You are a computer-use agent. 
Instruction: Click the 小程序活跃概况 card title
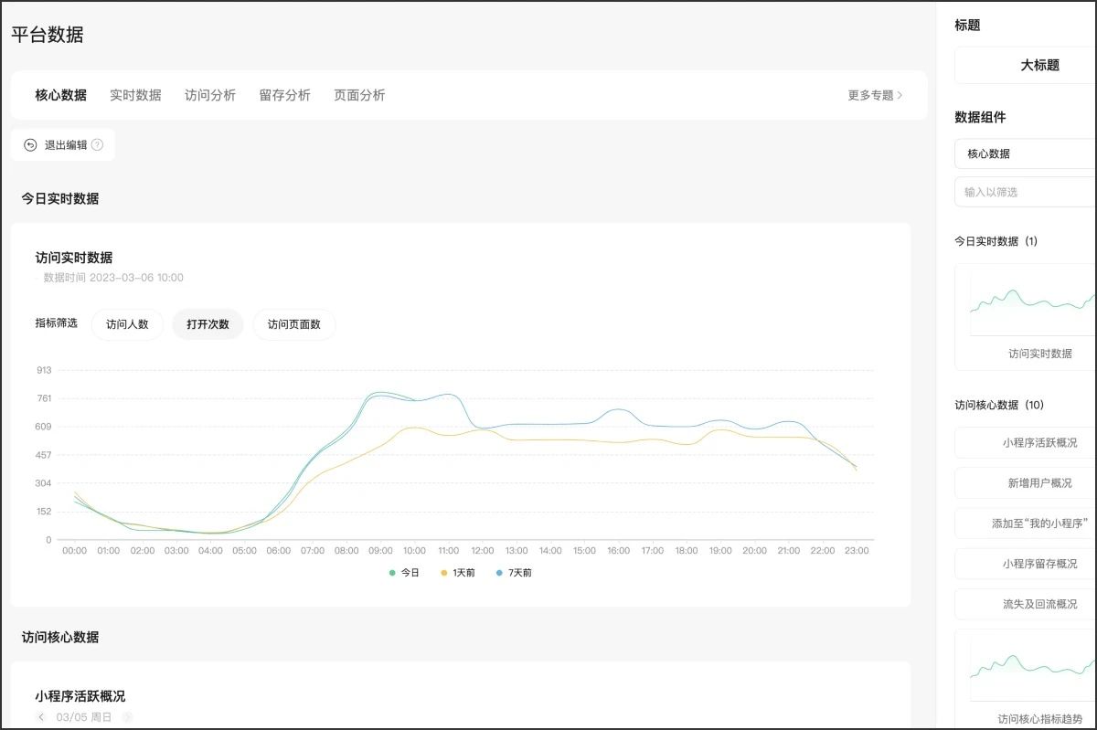click(x=80, y=696)
